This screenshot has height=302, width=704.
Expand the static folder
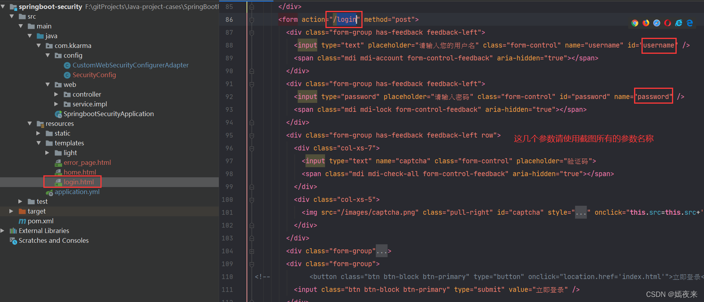coord(38,133)
